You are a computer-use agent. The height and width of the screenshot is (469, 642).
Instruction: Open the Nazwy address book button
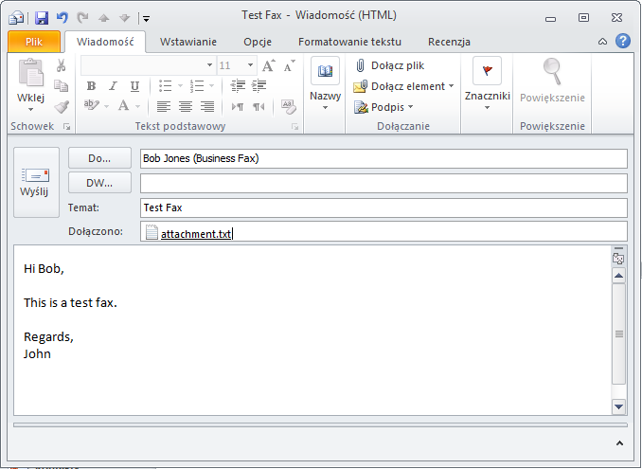point(325,84)
